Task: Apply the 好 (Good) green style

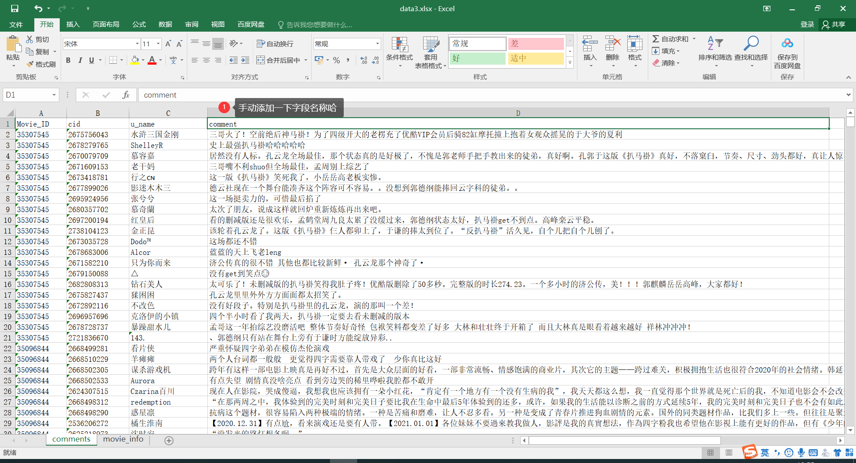Action: click(477, 58)
